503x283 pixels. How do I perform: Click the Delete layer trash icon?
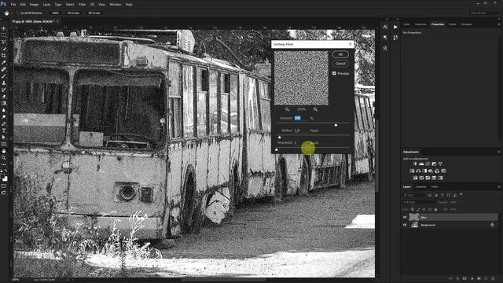click(x=493, y=278)
